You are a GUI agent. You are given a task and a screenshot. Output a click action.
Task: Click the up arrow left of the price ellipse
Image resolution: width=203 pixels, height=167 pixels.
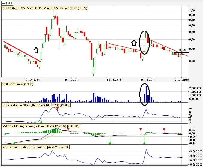tap(134, 43)
